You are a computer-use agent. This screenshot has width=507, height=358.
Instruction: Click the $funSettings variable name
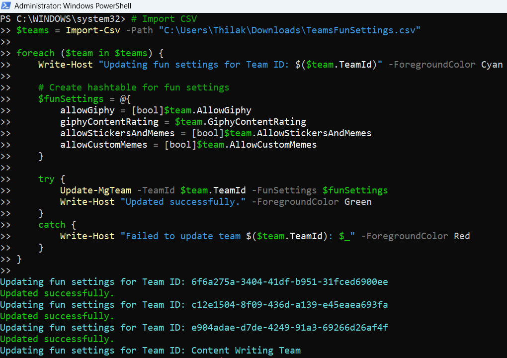pos(71,98)
